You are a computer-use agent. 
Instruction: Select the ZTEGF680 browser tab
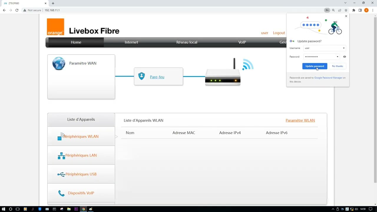(x=25, y=3)
